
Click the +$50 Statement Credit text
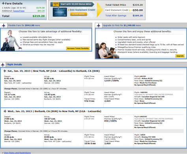[x=82, y=10]
